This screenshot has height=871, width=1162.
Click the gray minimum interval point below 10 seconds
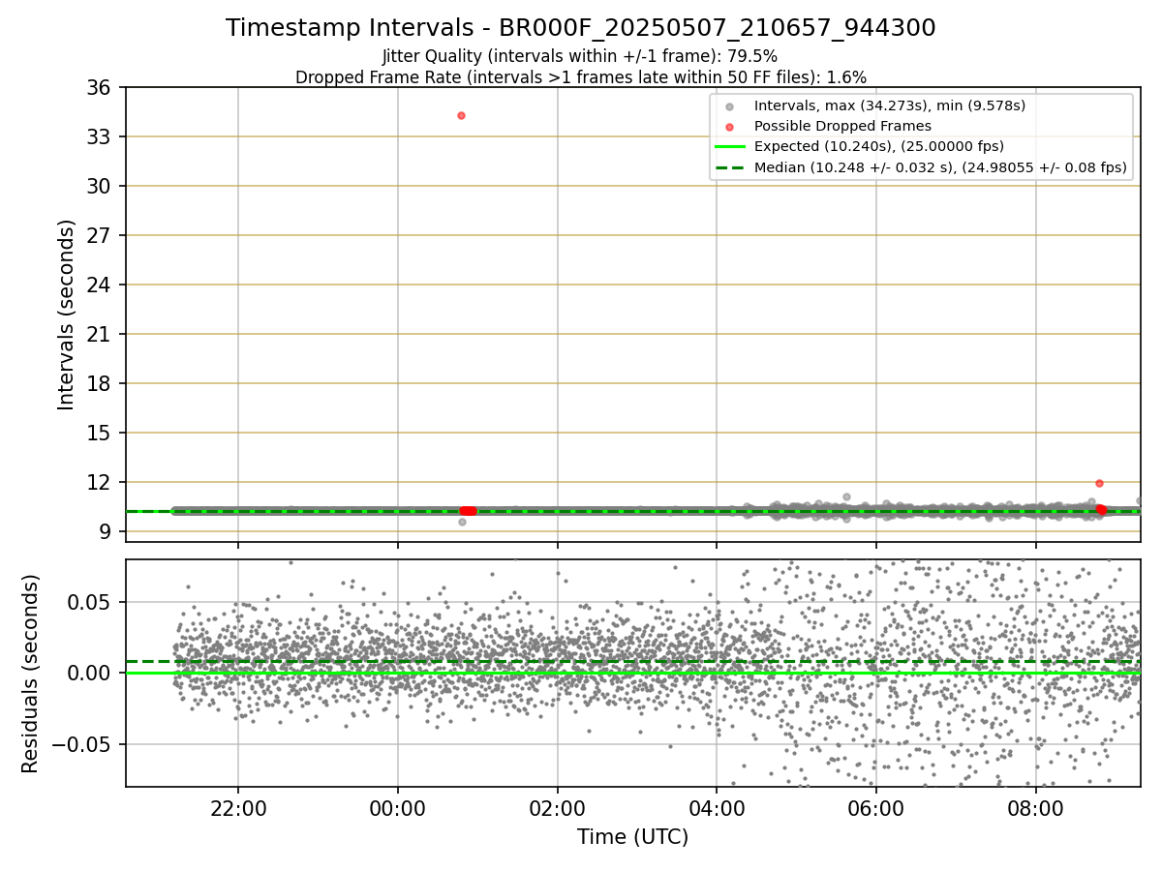[x=462, y=522]
